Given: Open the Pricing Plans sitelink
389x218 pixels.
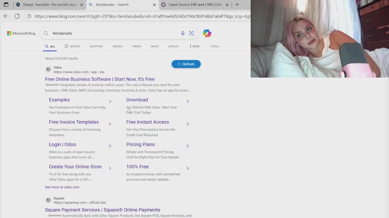Looking at the screenshot, I should tap(140, 144).
